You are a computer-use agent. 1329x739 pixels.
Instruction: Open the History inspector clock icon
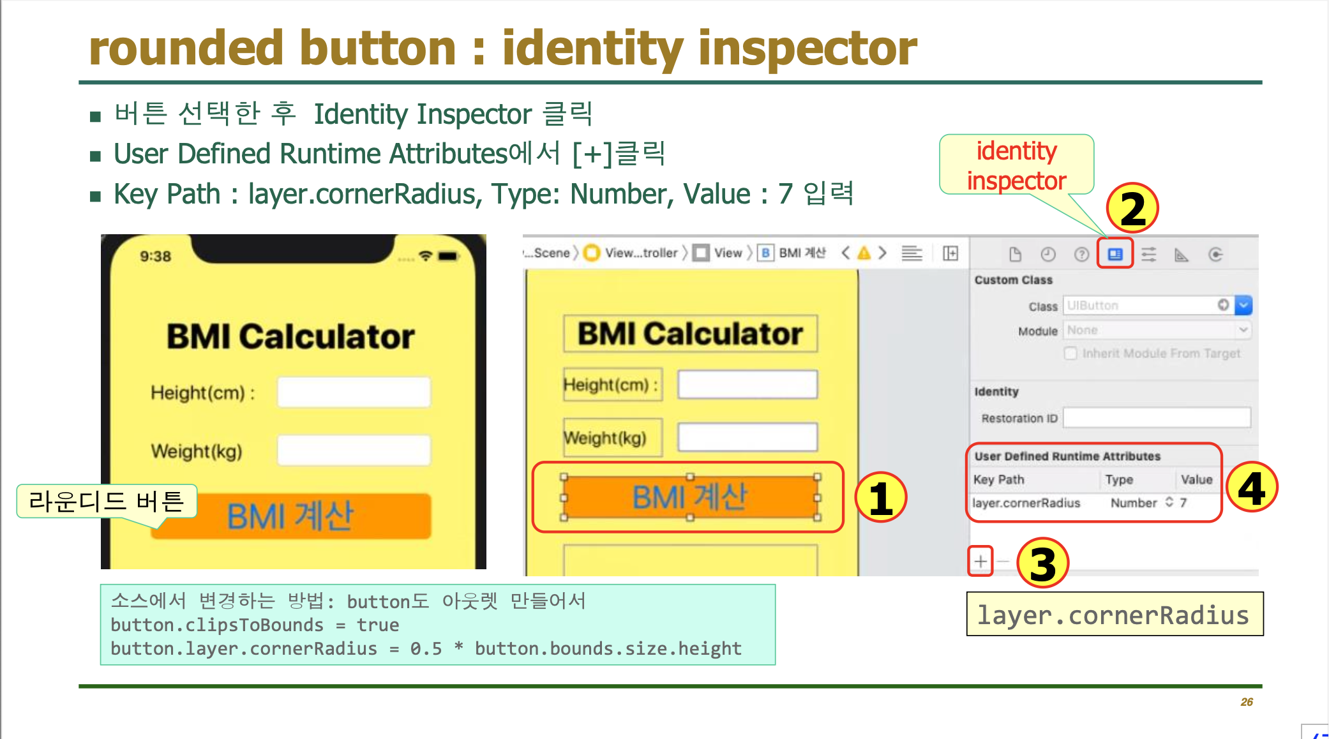pos(1048,255)
